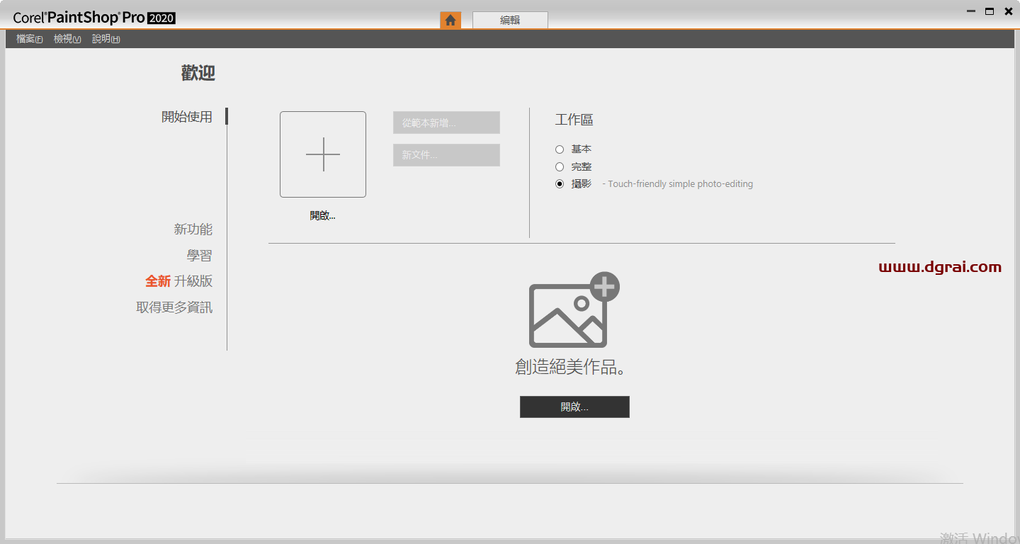Open the 檔案 menu
The height and width of the screenshot is (544, 1020).
29,39
